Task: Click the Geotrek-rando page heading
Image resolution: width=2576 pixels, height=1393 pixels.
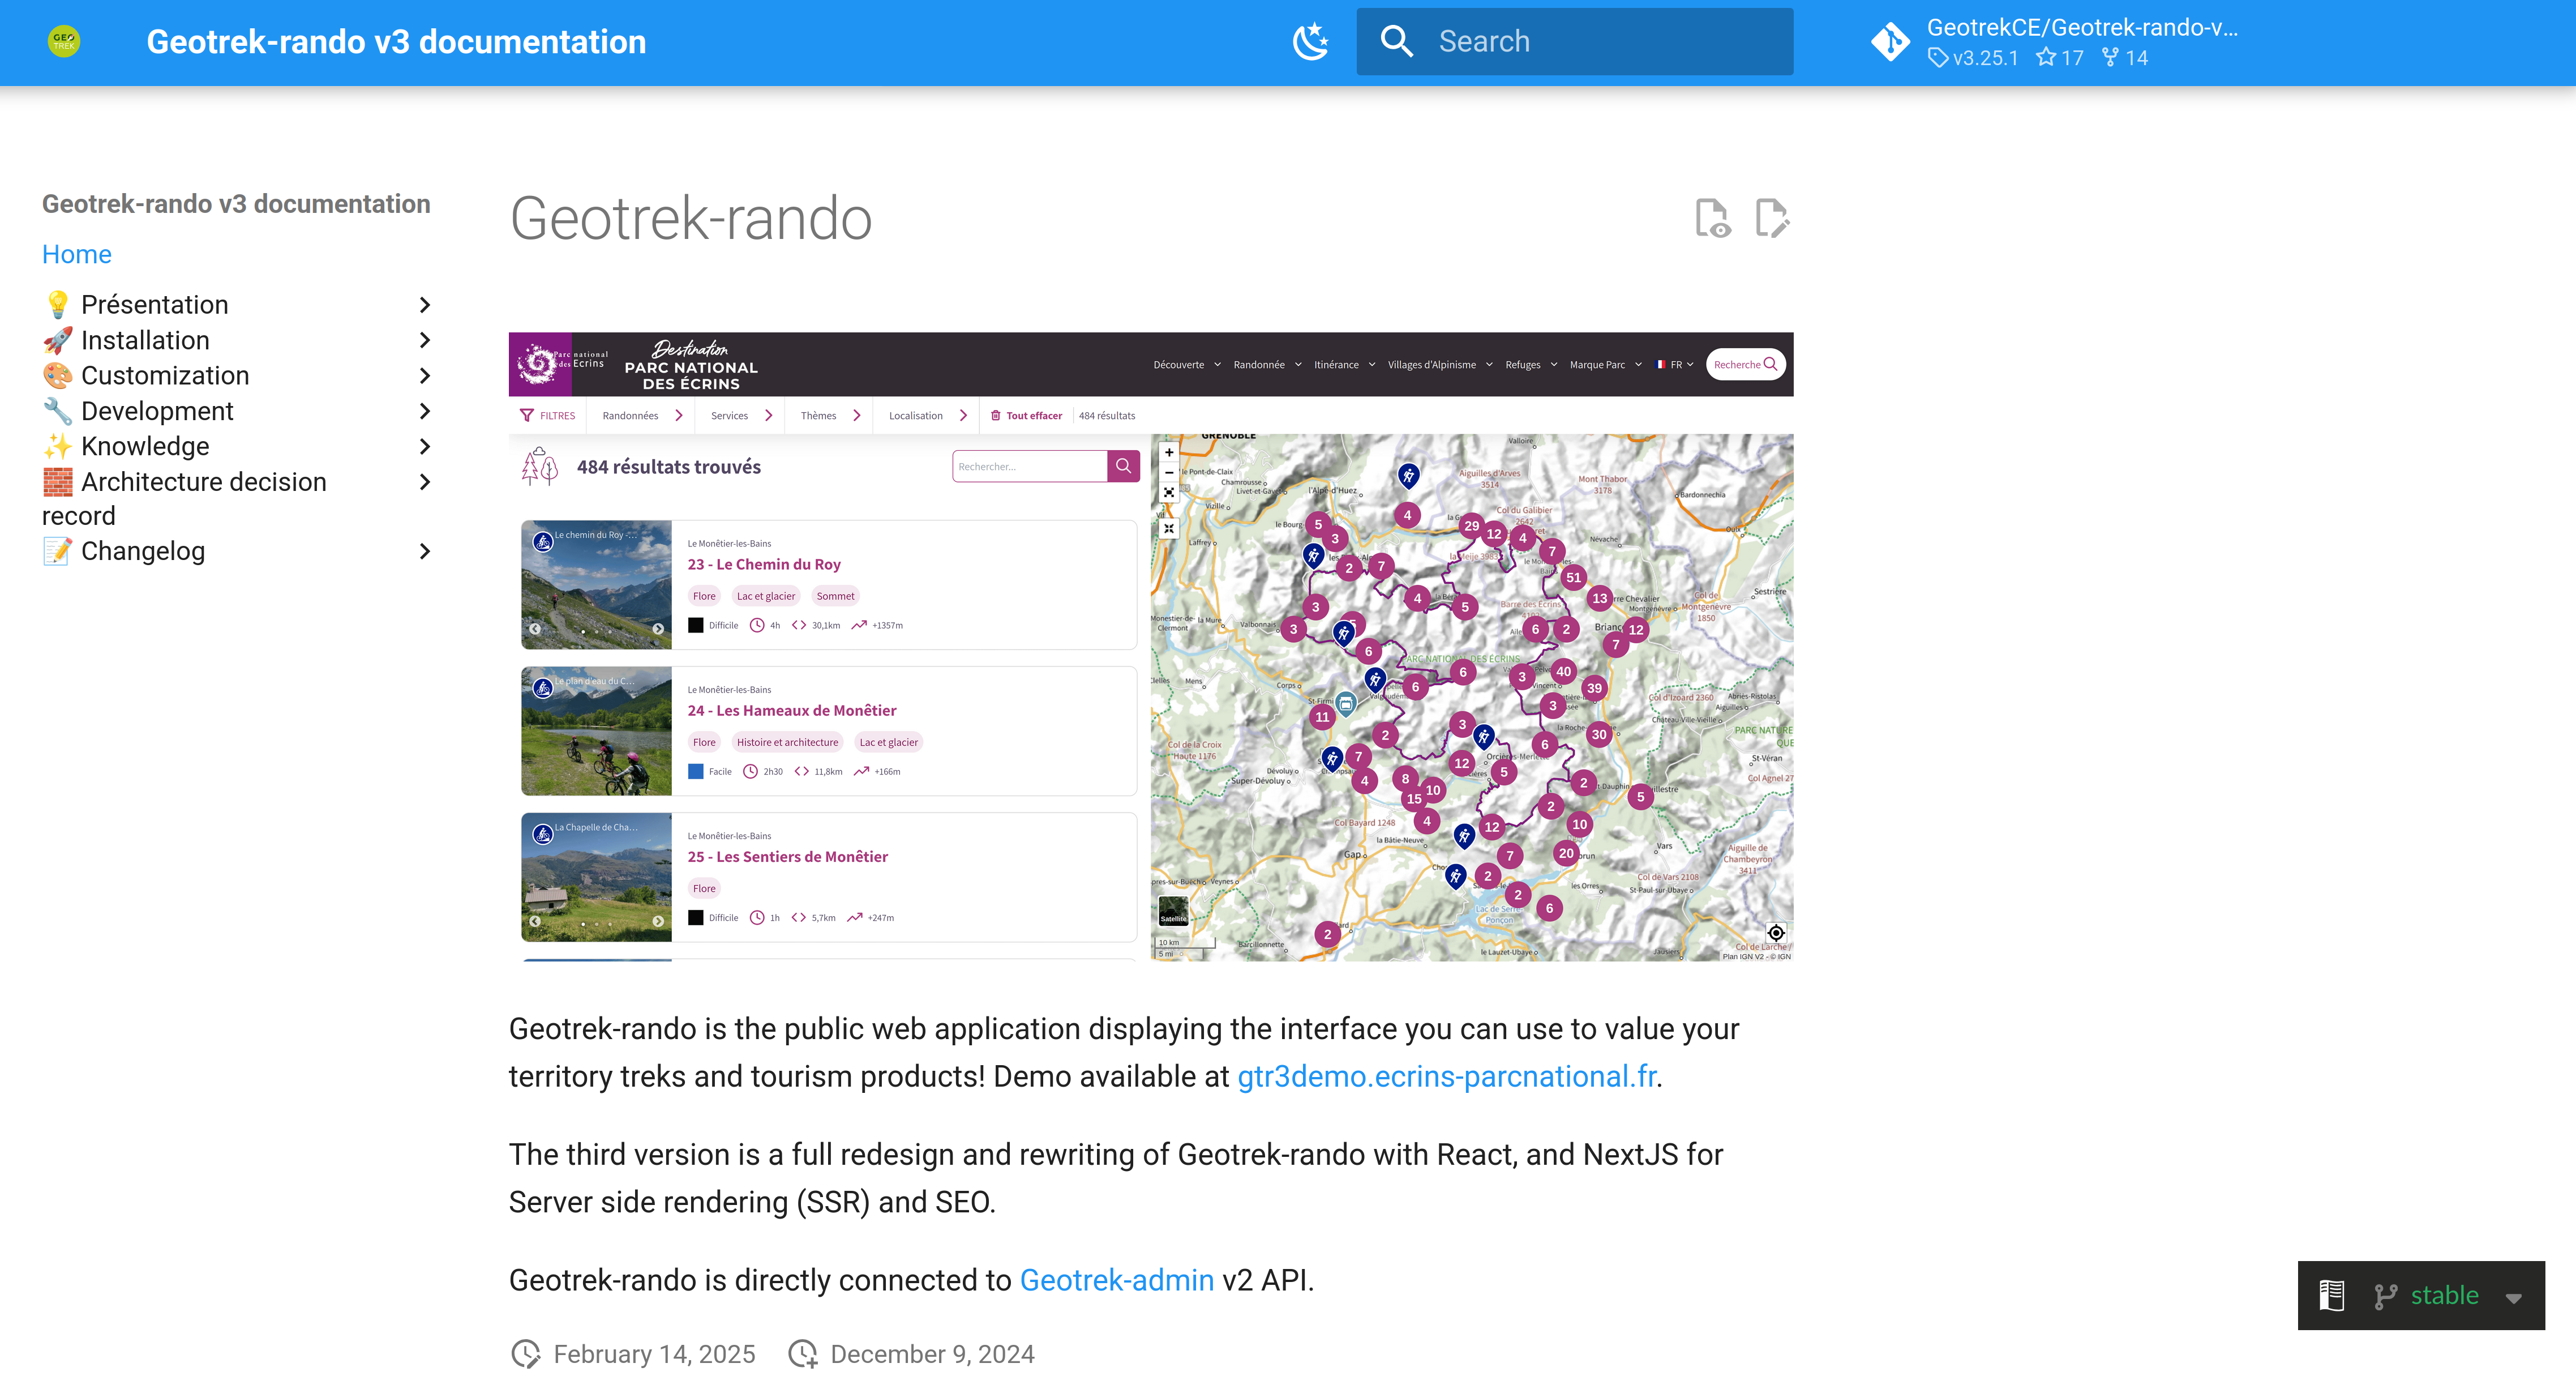Action: [691, 218]
